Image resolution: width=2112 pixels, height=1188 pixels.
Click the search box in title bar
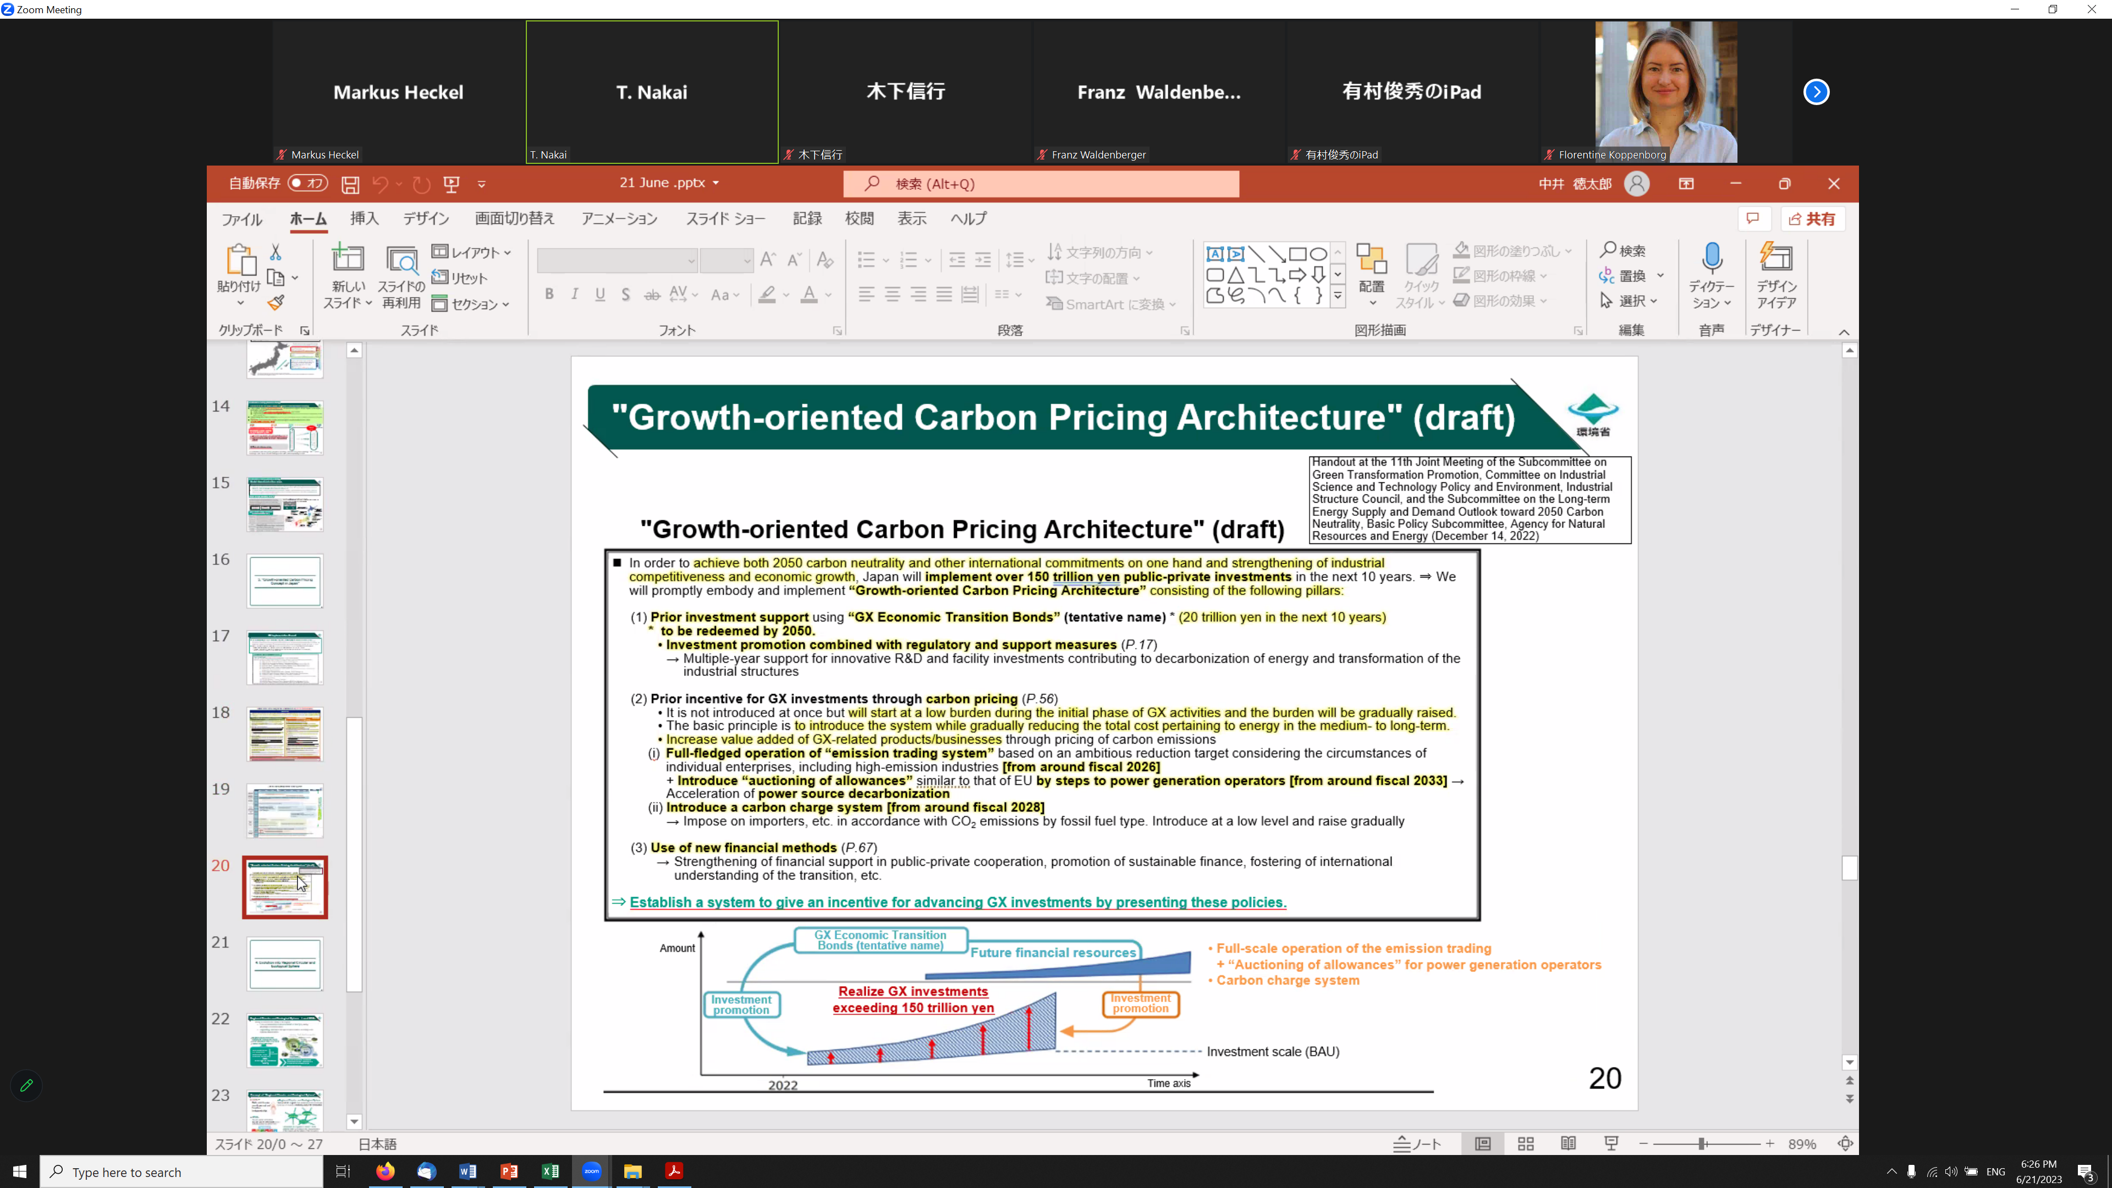click(1041, 184)
